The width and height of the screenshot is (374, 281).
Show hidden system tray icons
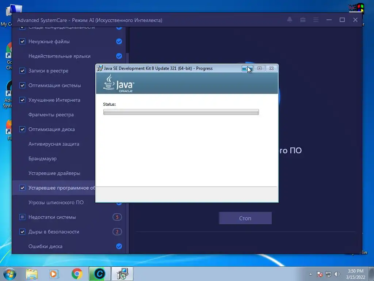click(x=310, y=274)
